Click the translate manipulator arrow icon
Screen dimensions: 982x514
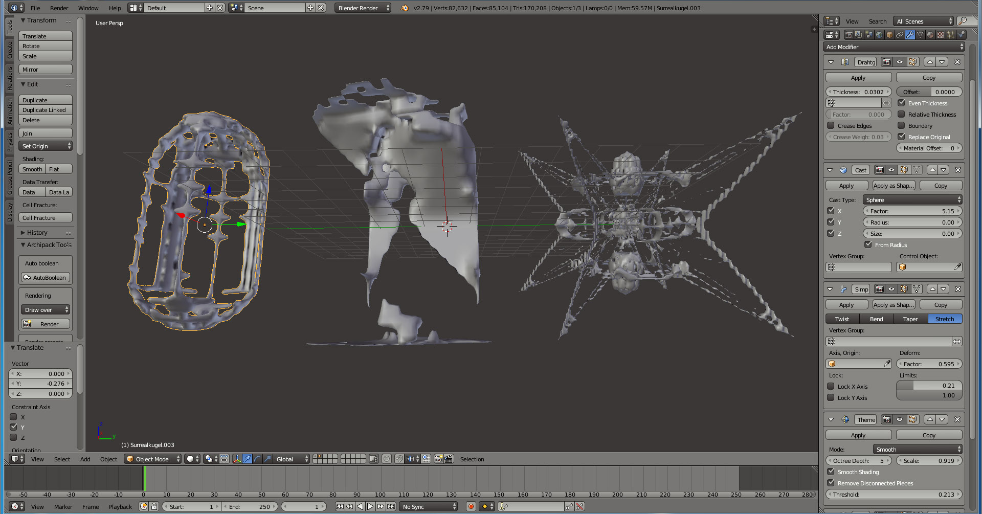(247, 459)
